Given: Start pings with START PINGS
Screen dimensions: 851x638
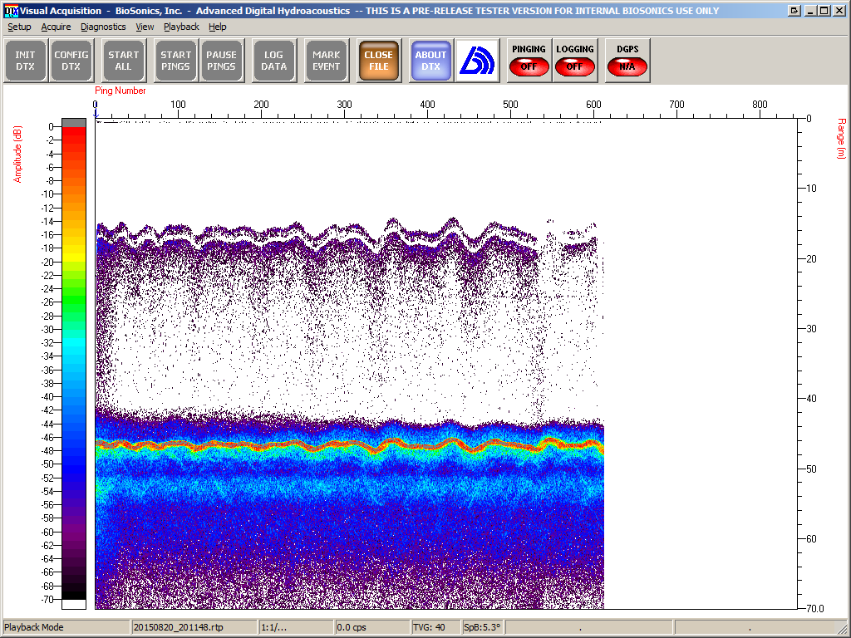Looking at the screenshot, I should click(176, 61).
